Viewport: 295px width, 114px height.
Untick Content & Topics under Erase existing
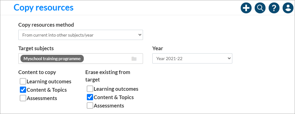click(x=90, y=97)
